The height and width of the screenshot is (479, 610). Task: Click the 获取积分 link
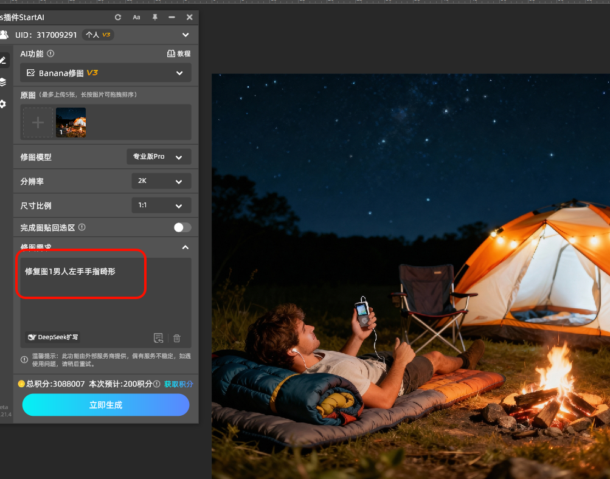pyautogui.click(x=179, y=384)
